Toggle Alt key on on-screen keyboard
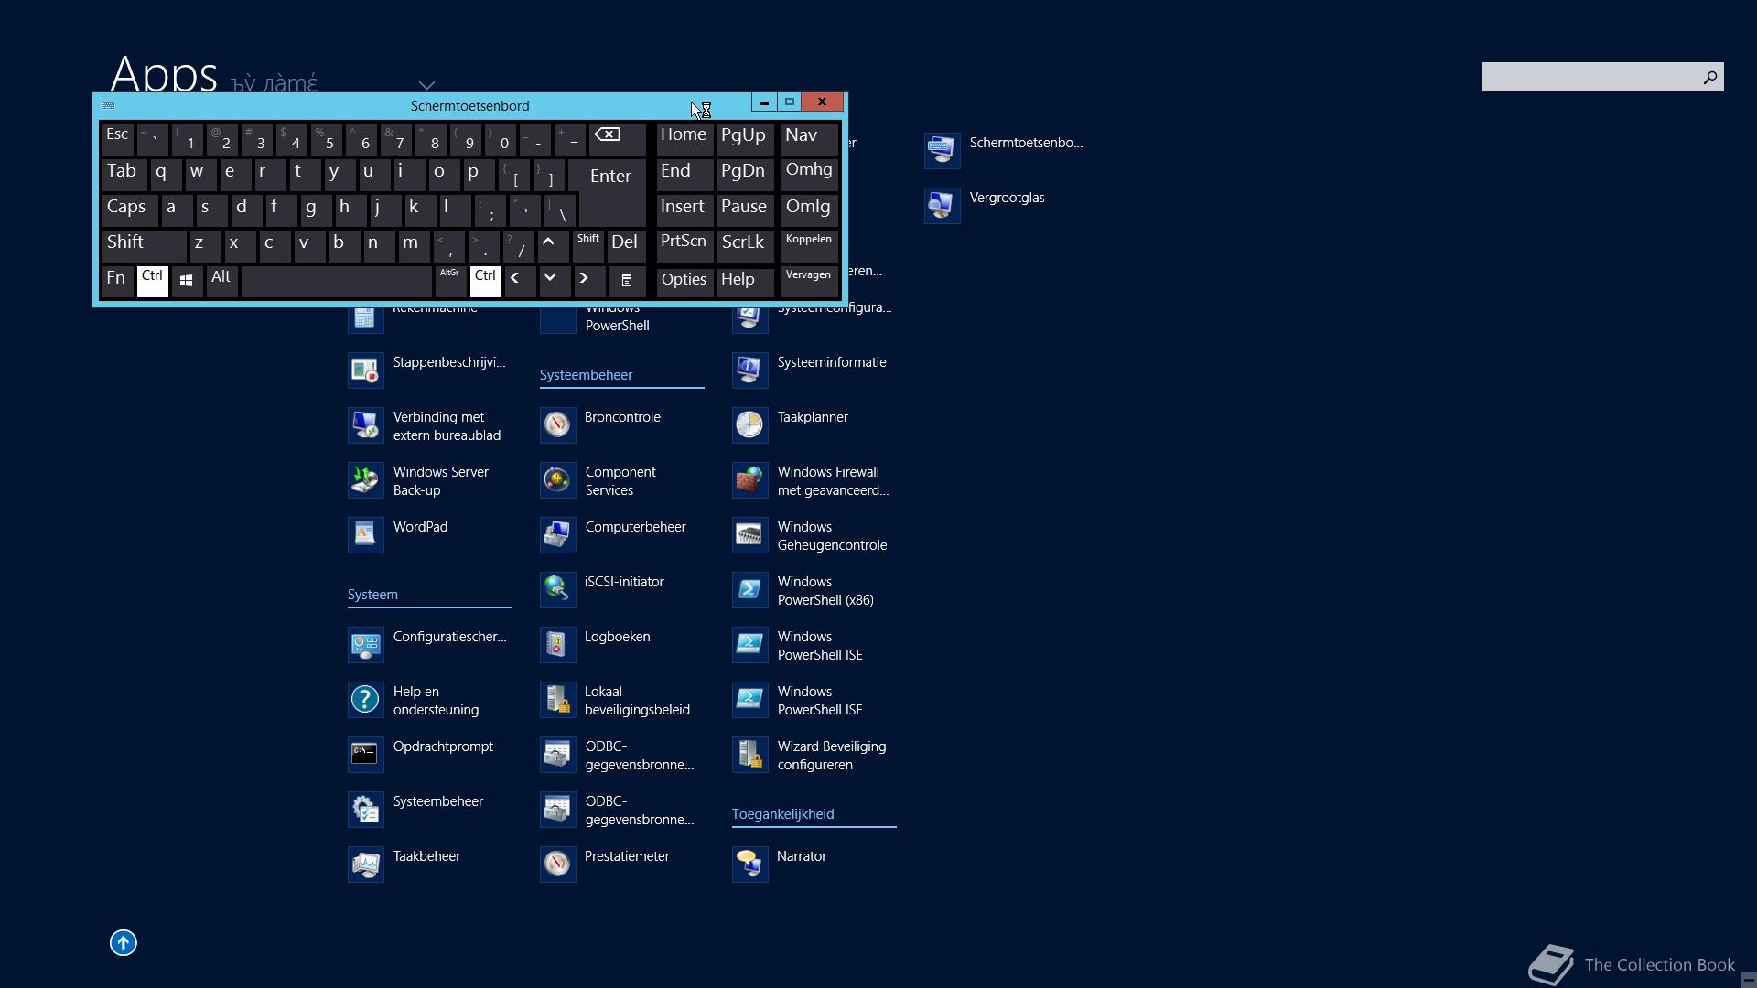The image size is (1757, 988). click(221, 281)
